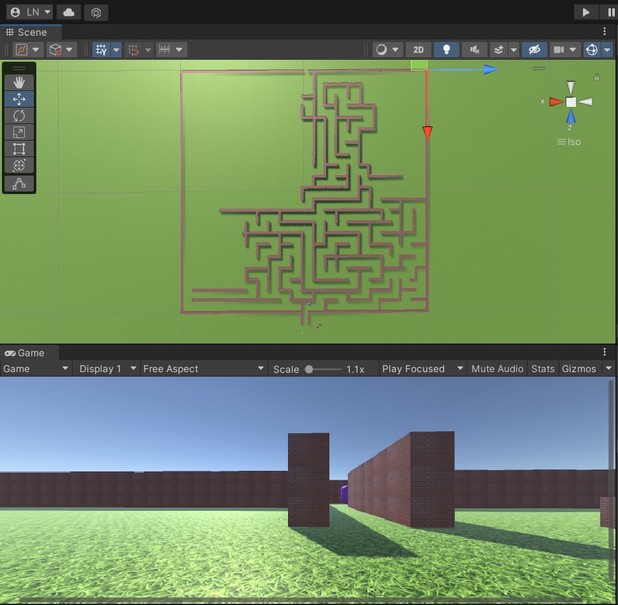Open the grid visibility settings dropdown

(x=116, y=50)
